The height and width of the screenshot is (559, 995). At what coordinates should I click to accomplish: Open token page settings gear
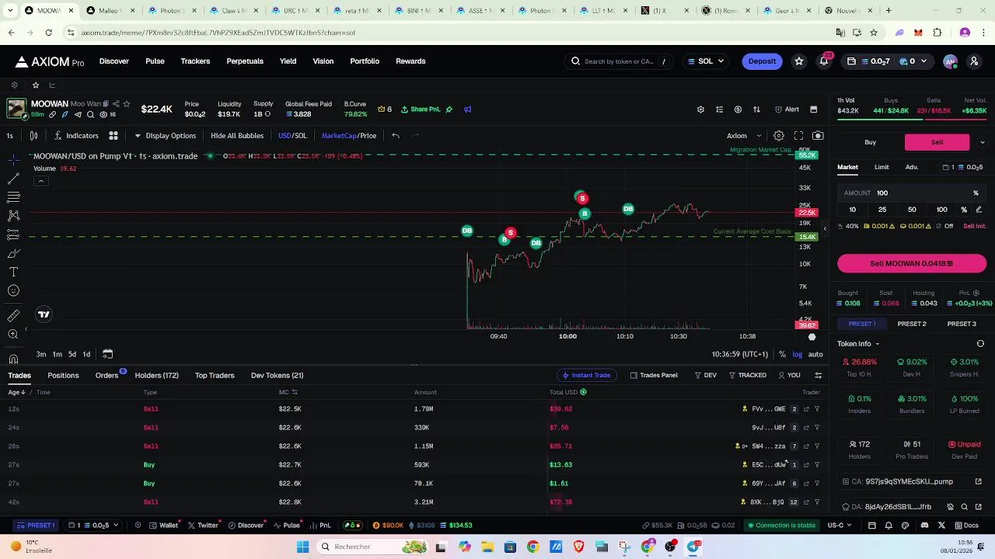pyautogui.click(x=700, y=109)
